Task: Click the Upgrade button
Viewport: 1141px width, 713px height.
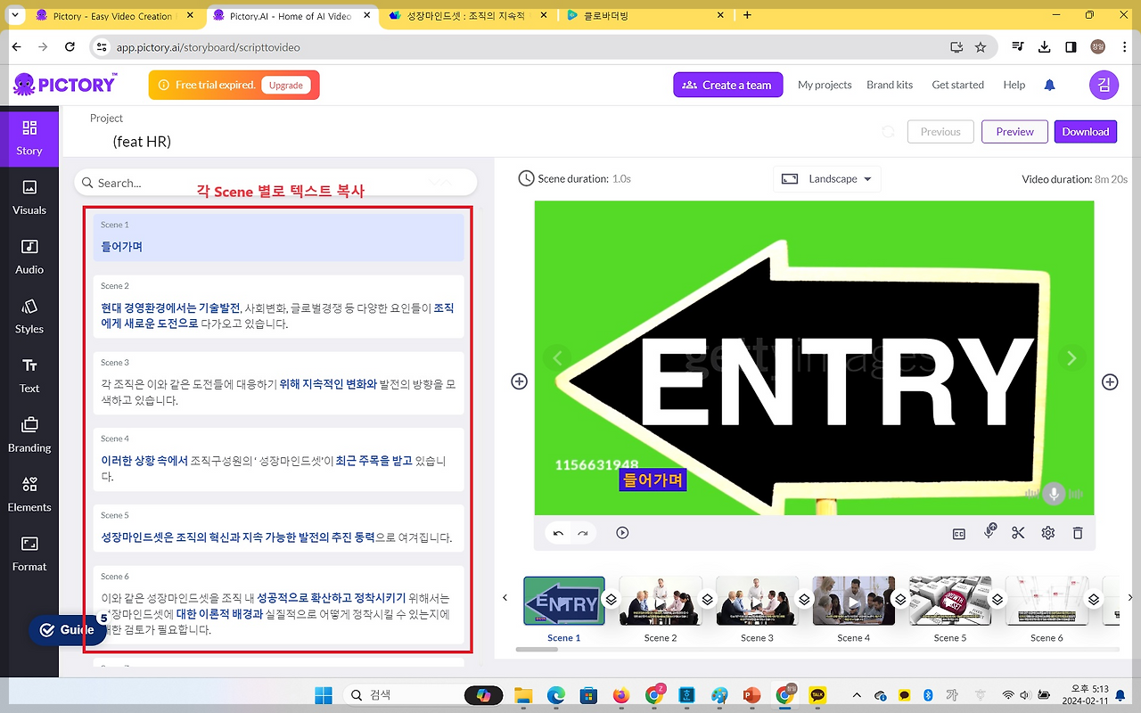Action: [286, 86]
